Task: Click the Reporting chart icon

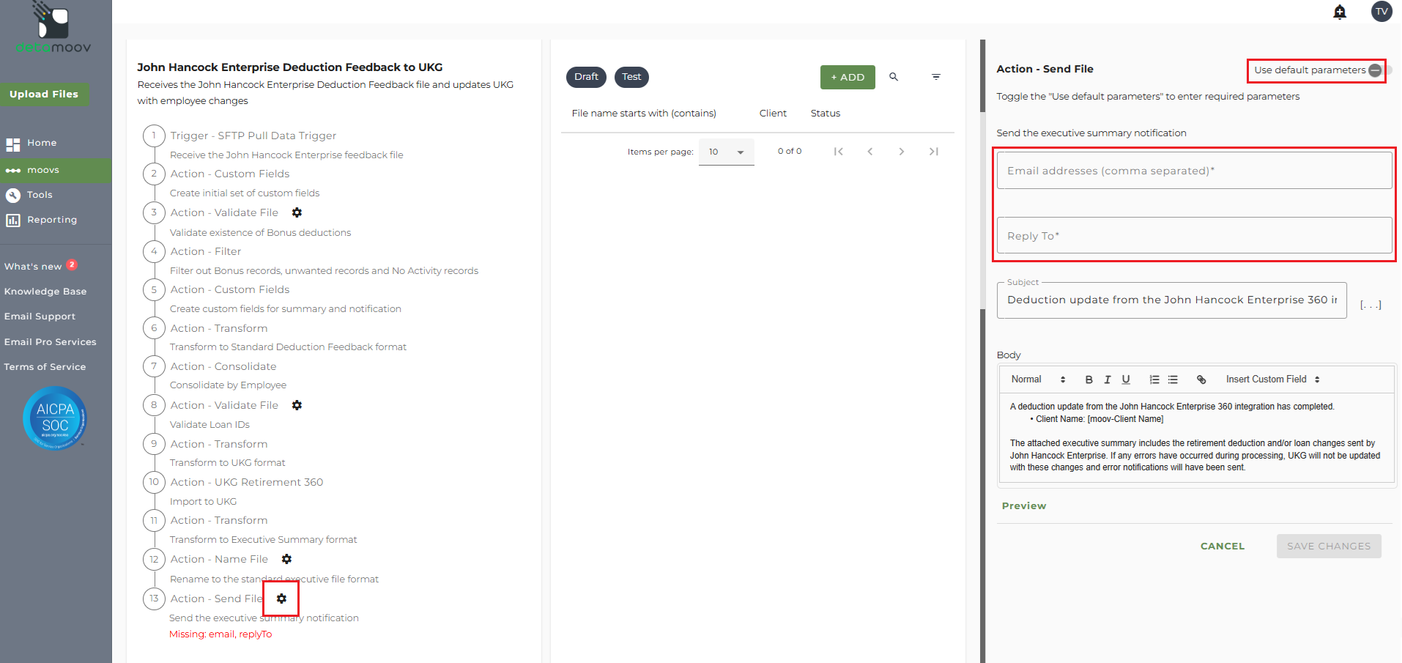Action: click(13, 221)
